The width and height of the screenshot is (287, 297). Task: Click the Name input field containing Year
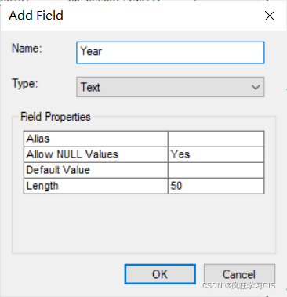[170, 53]
